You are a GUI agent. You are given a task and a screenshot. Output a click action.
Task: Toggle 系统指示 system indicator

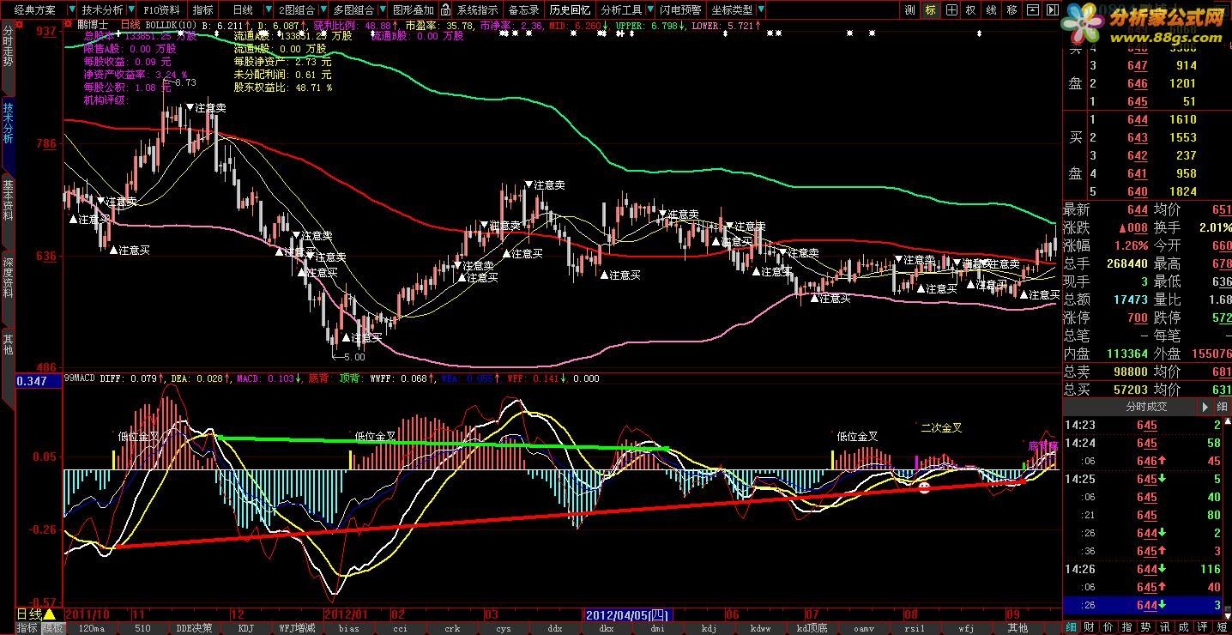pyautogui.click(x=477, y=10)
